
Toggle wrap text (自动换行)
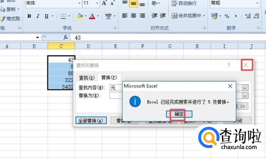(184, 4)
